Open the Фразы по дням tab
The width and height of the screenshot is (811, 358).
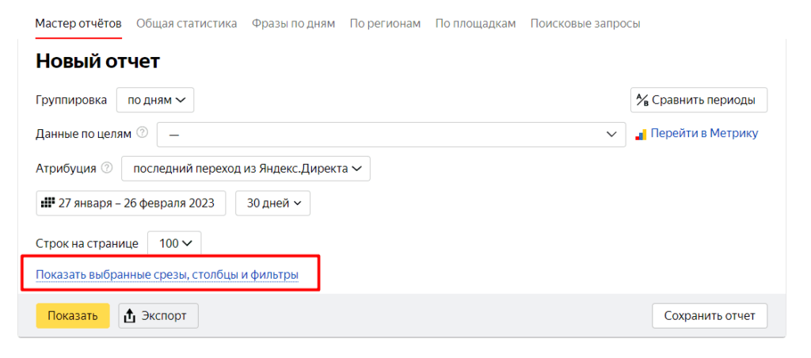click(x=293, y=23)
